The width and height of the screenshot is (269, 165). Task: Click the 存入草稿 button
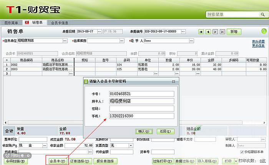click(207, 161)
